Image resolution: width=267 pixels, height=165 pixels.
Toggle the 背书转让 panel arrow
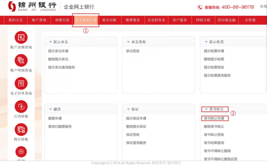click(x=206, y=109)
